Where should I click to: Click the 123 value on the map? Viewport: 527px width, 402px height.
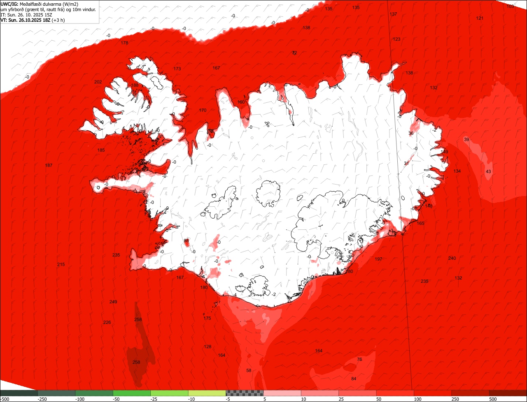396,39
